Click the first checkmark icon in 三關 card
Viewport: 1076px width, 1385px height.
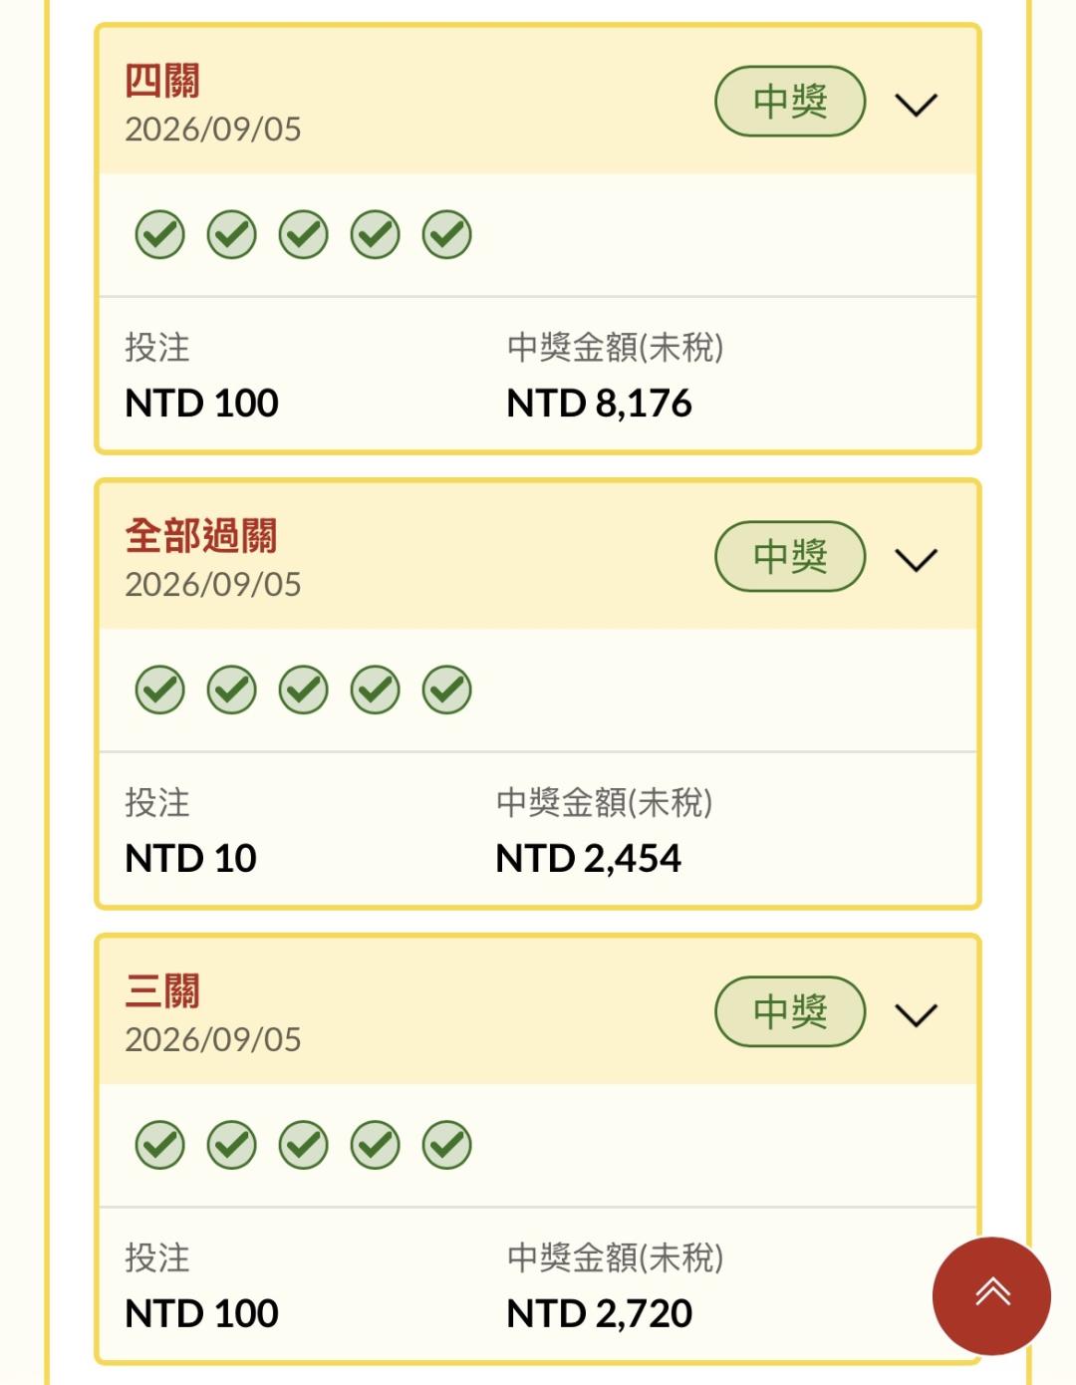[x=160, y=1146]
